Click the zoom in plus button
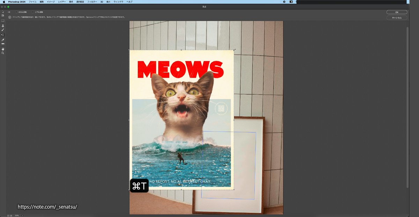 [11, 216]
